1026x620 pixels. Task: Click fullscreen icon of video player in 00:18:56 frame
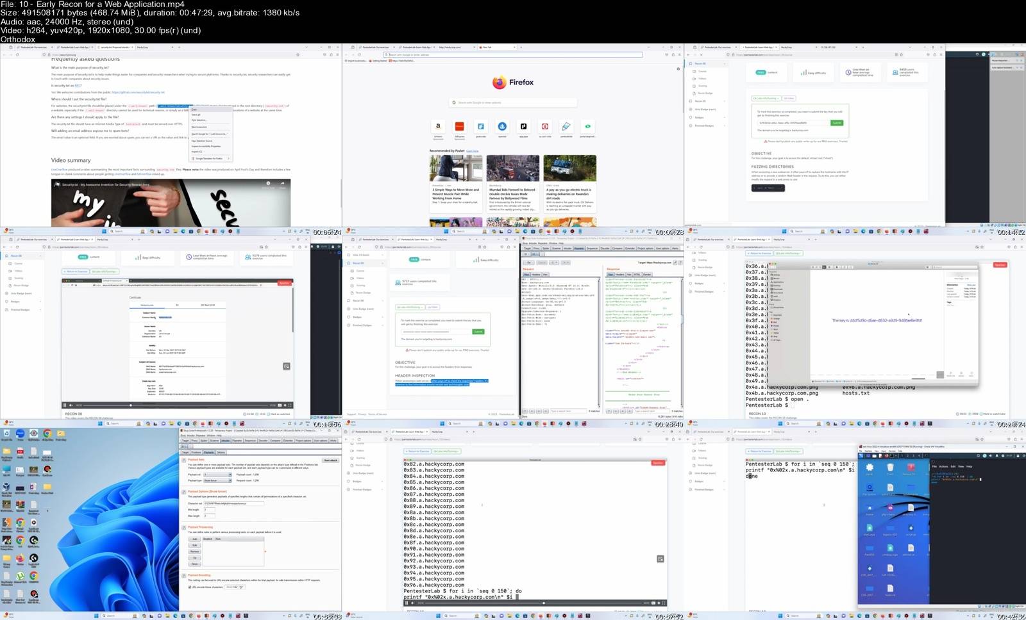pos(290,405)
